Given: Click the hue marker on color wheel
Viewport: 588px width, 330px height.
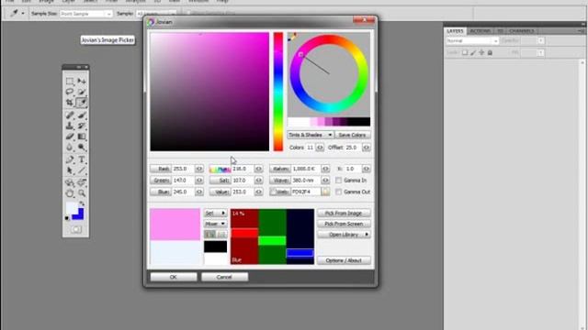Looking at the screenshot, I should click(300, 55).
